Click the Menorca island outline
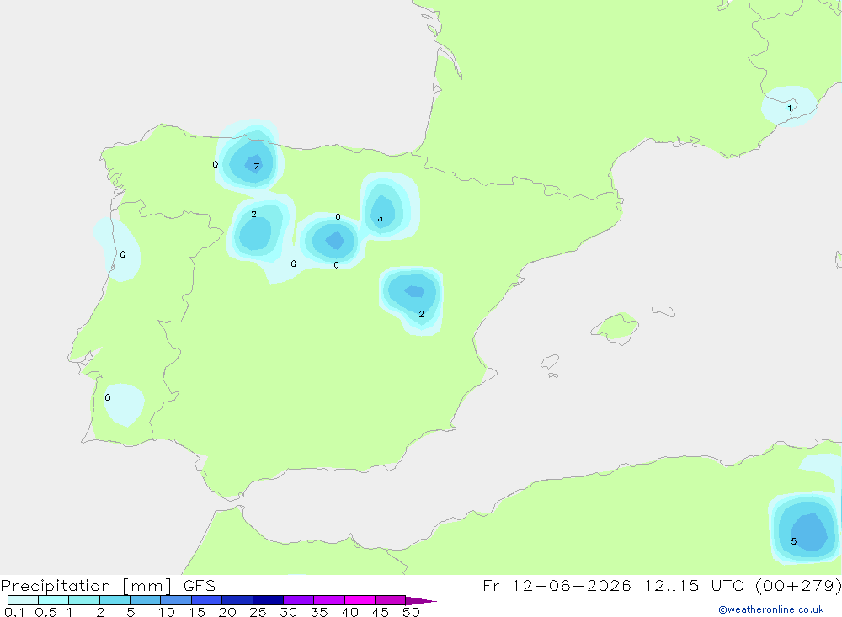 (663, 311)
